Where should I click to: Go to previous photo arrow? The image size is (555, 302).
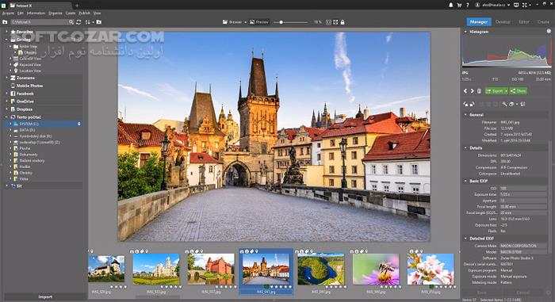point(465,91)
